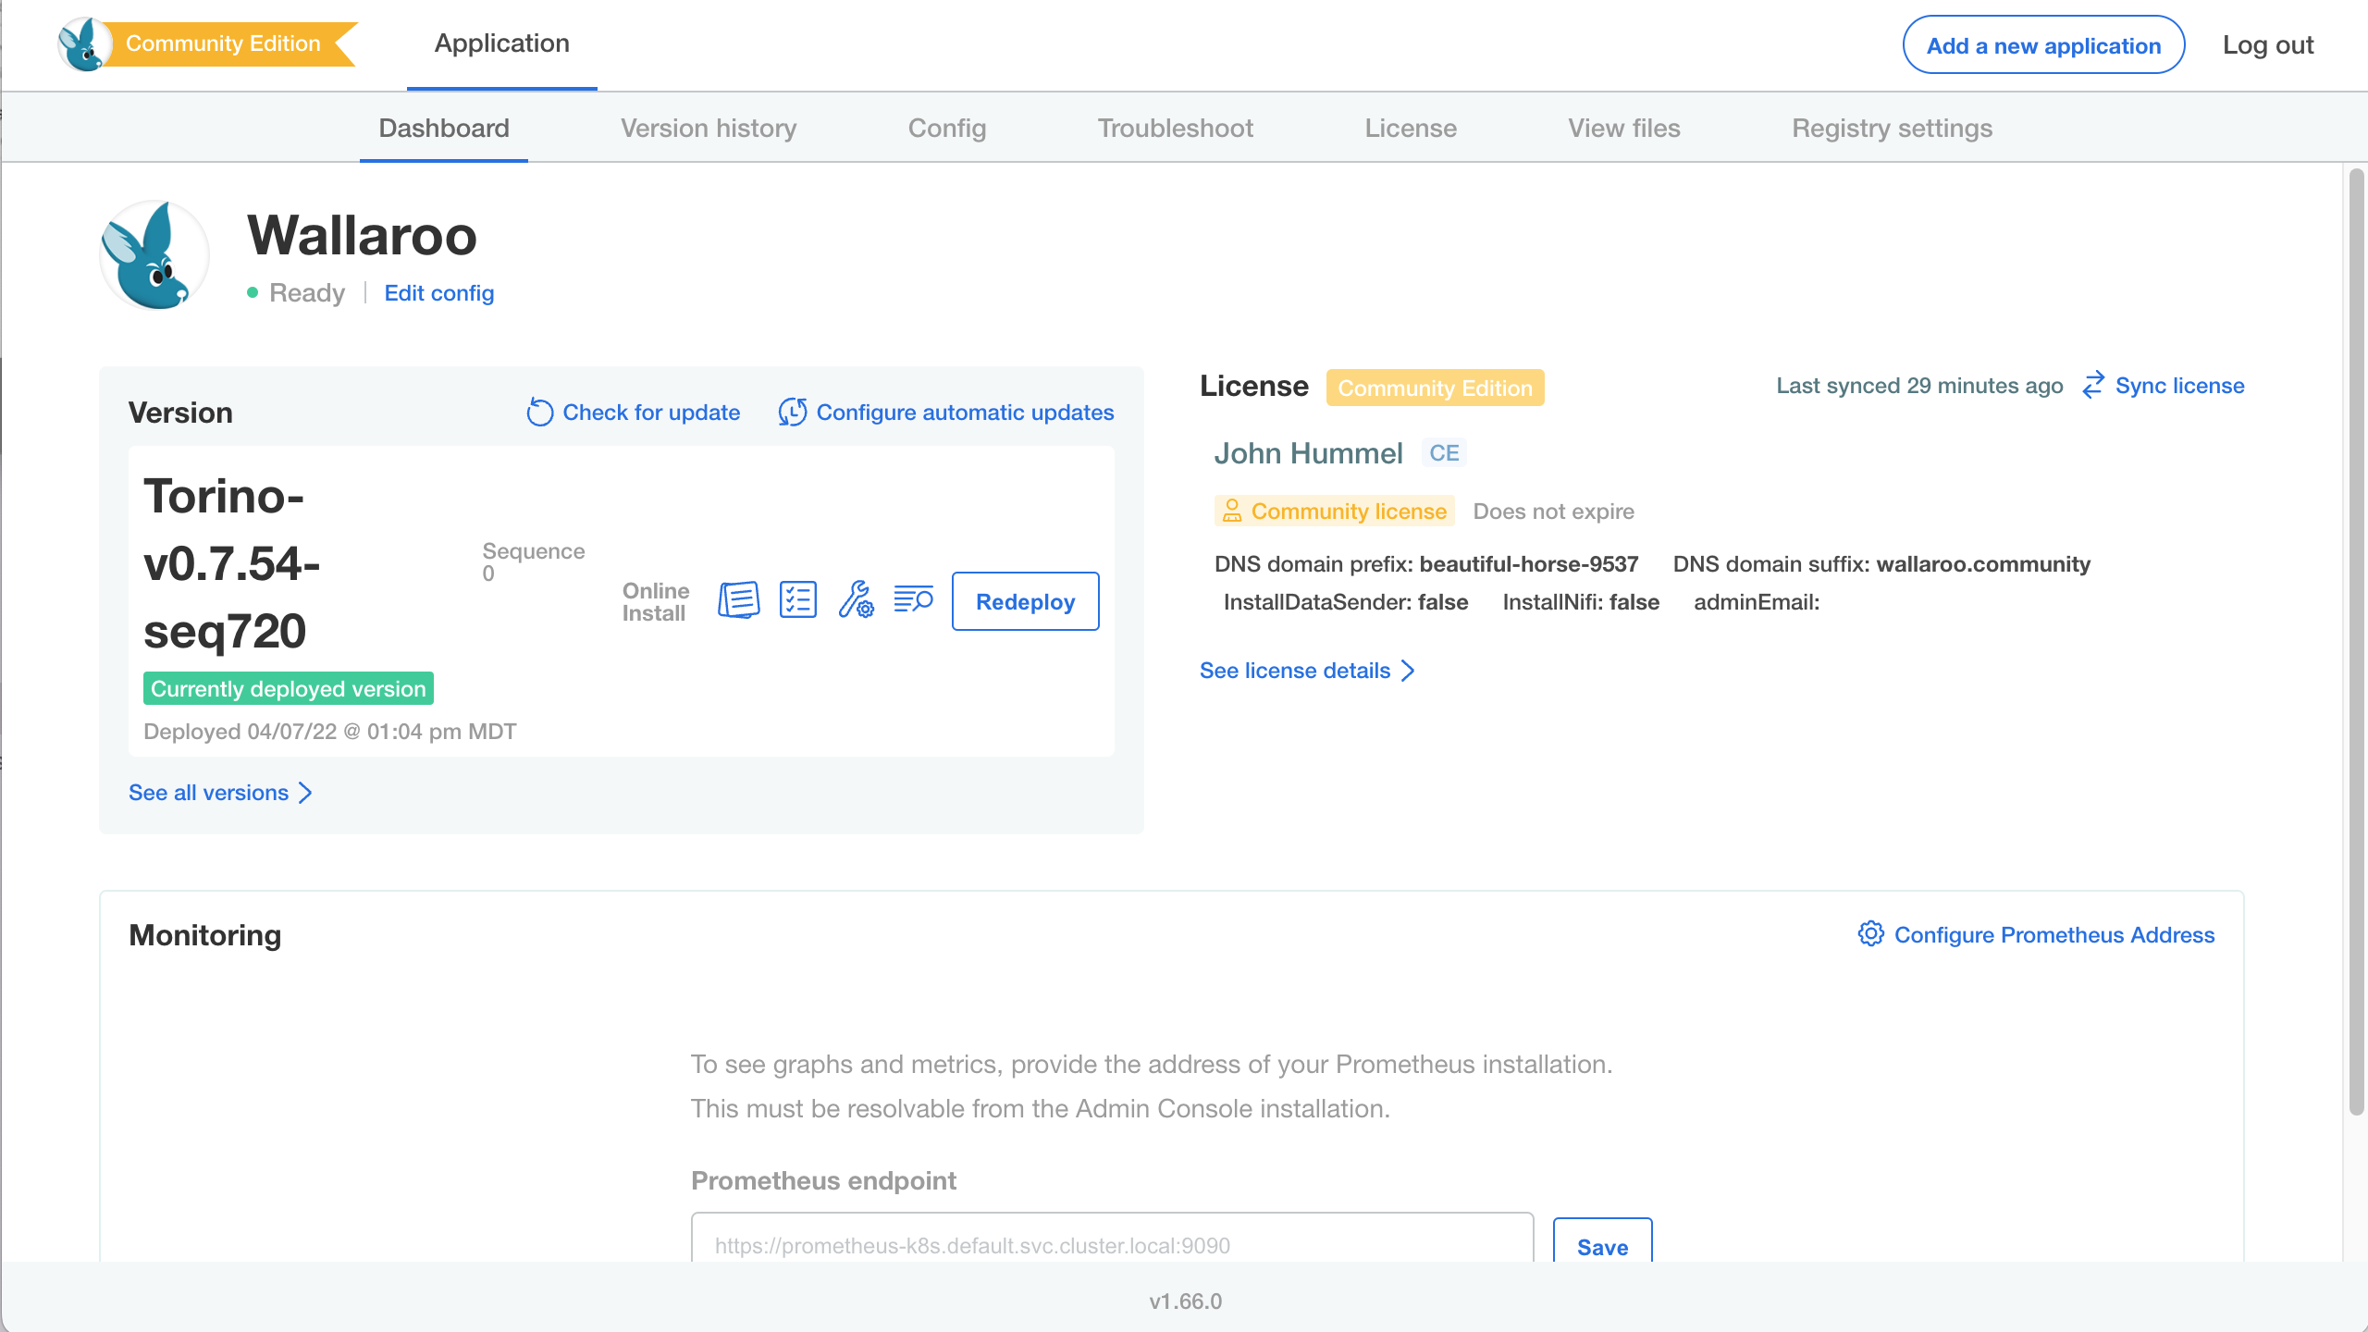Viewport: 2368px width, 1332px height.
Task: Click the Wallaroo kangaroo logo top-left
Action: (83, 44)
